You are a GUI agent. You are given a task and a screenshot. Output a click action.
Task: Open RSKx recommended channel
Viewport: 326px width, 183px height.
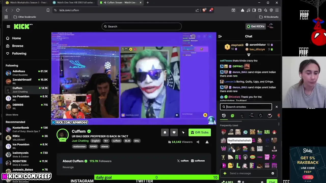pos(26,138)
